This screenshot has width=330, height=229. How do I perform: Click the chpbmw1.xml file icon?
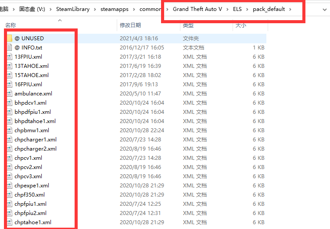coord(10,130)
